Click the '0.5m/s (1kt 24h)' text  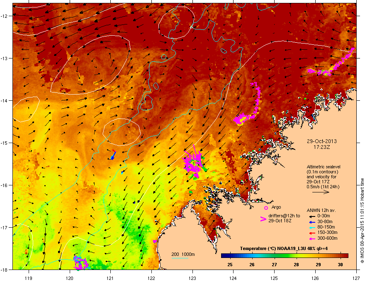[323, 187]
